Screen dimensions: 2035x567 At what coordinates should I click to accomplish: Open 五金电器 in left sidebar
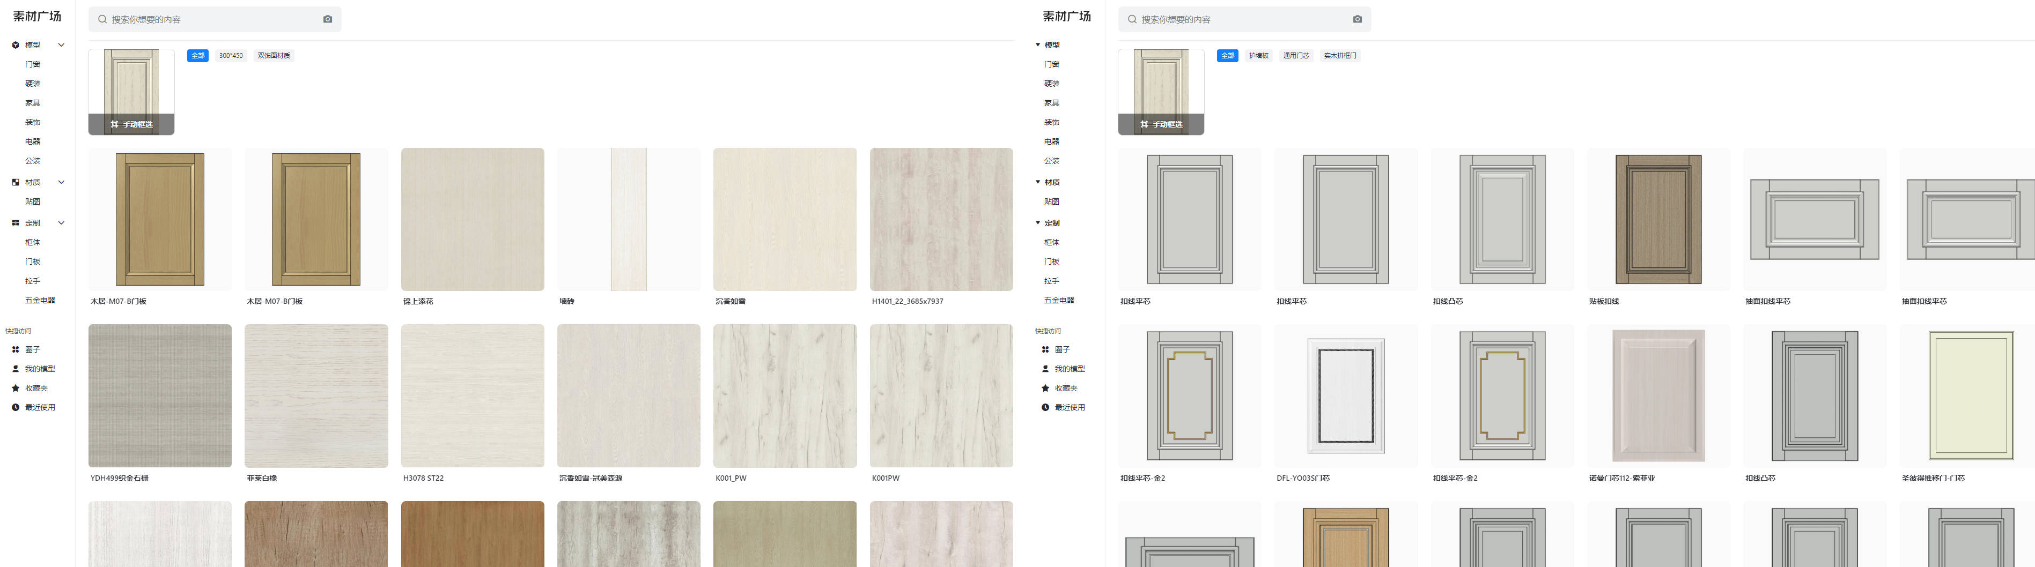(x=40, y=300)
